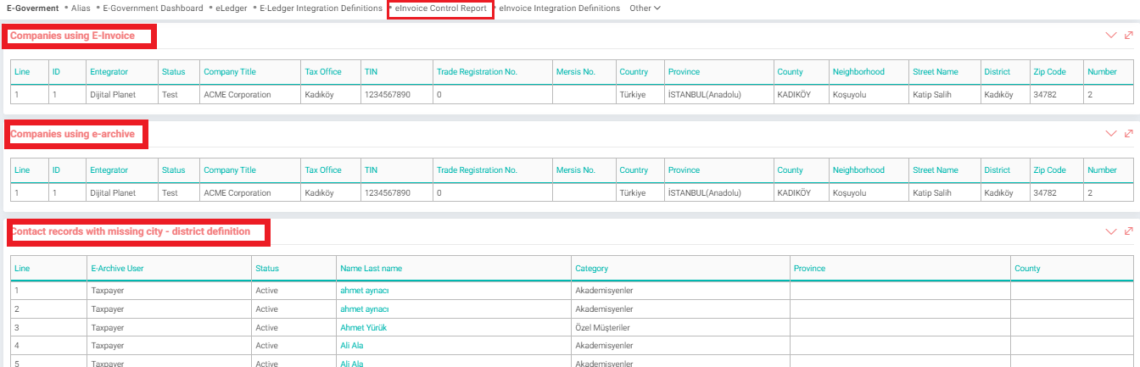Sort by Name Last name column header
Viewport: 1140px width, 367px height.
[x=371, y=269]
